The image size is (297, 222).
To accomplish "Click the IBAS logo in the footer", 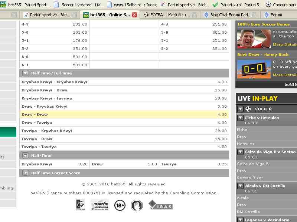I will (x=160, y=205).
